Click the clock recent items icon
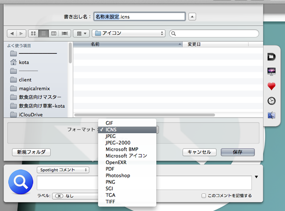 [x=271, y=101]
